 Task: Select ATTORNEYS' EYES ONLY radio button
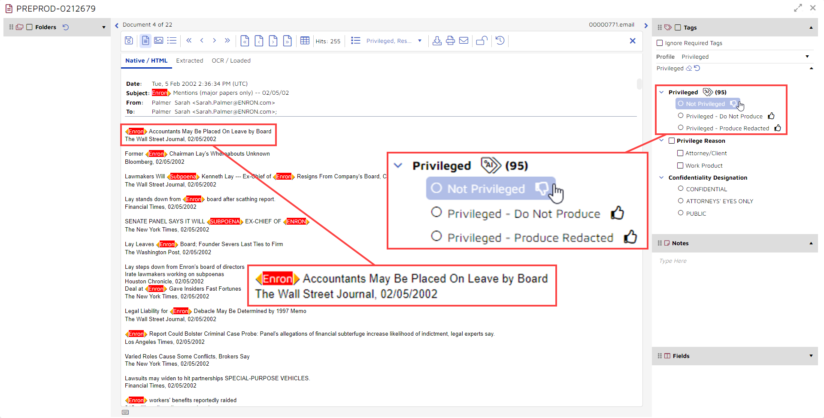point(681,201)
